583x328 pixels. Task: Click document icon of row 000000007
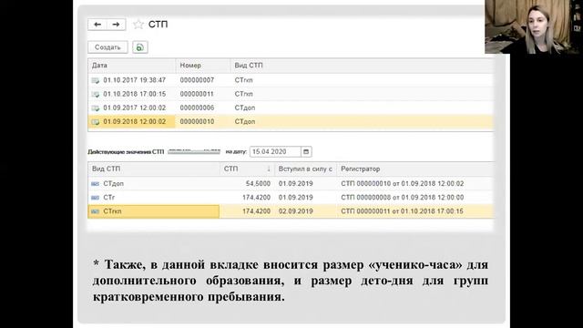[95, 80]
